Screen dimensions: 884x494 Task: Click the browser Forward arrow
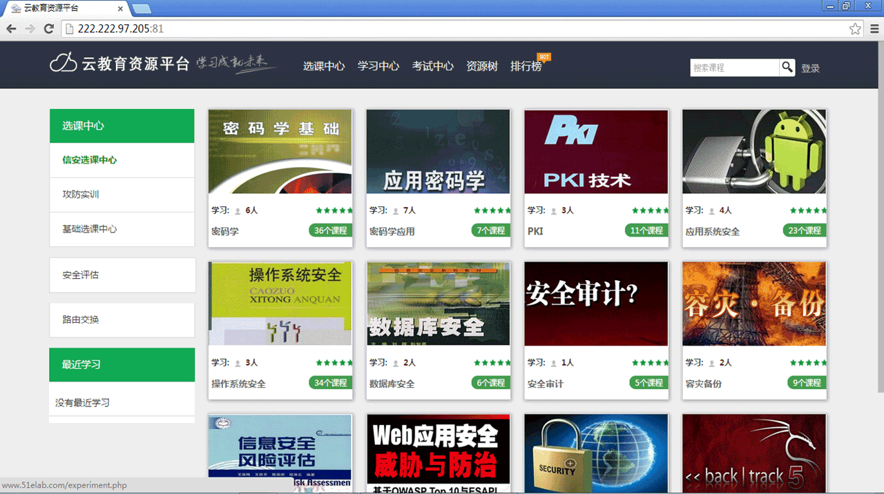tap(30, 29)
